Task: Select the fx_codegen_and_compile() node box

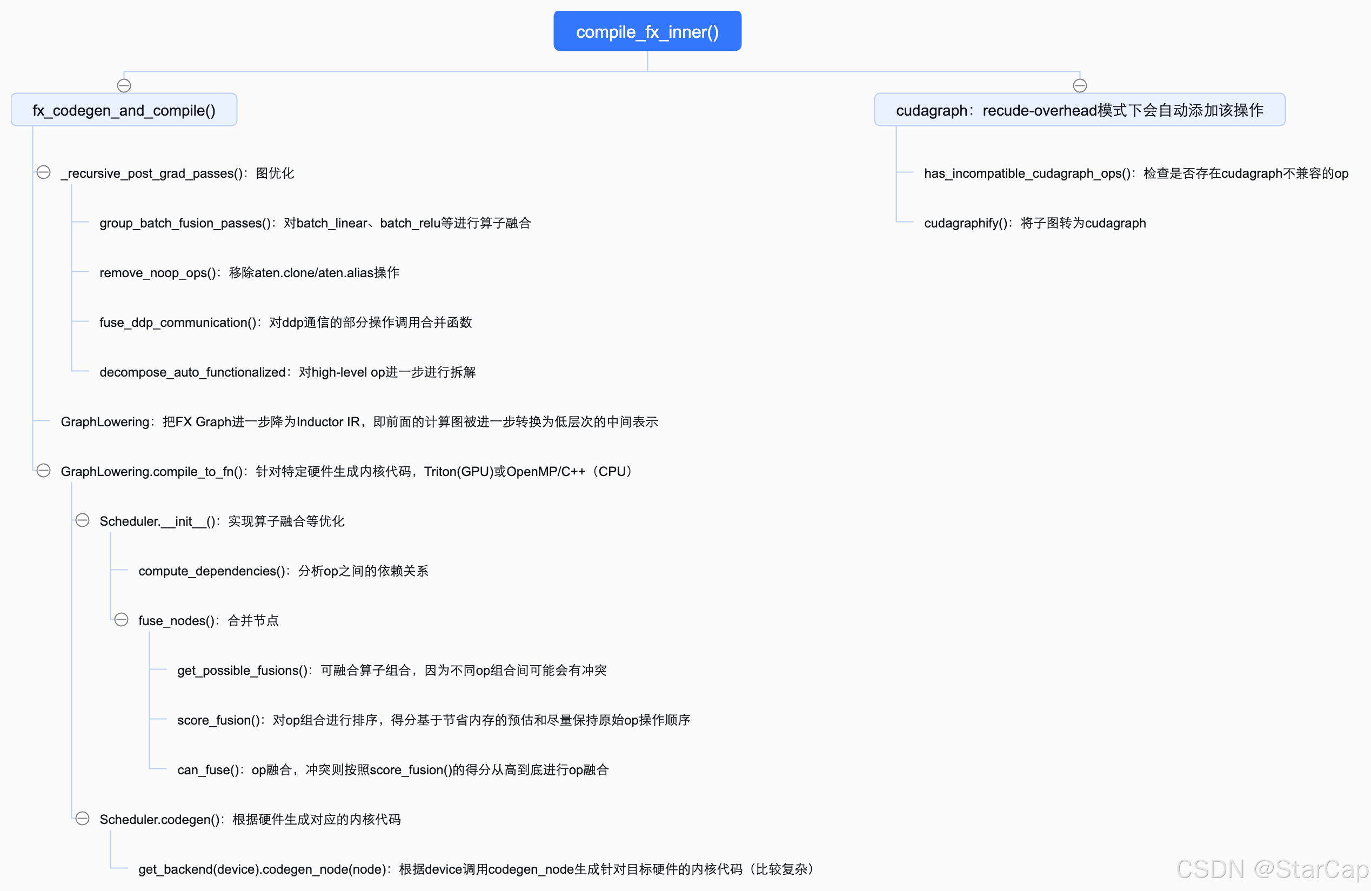Action: 124,110
